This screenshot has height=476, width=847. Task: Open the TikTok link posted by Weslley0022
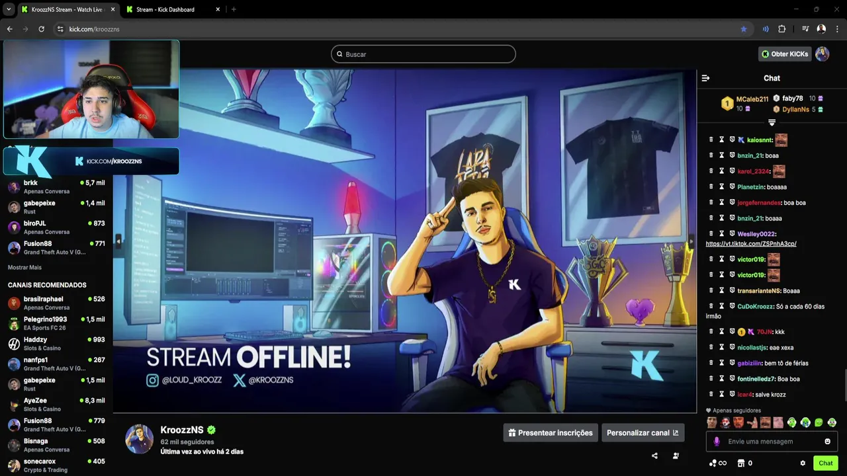751,244
